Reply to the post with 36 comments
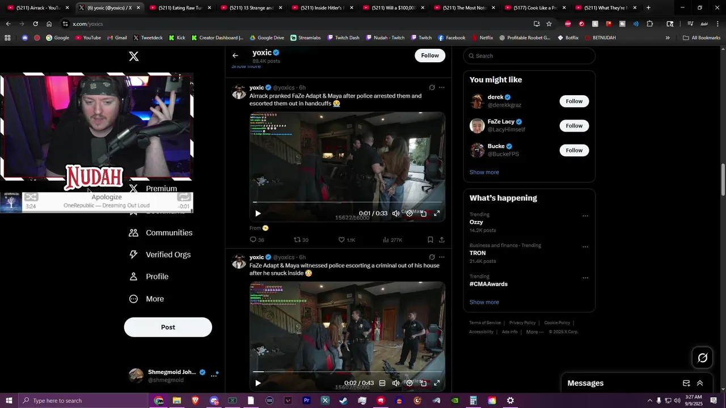Screen dimensions: 726x408 tap(257, 240)
